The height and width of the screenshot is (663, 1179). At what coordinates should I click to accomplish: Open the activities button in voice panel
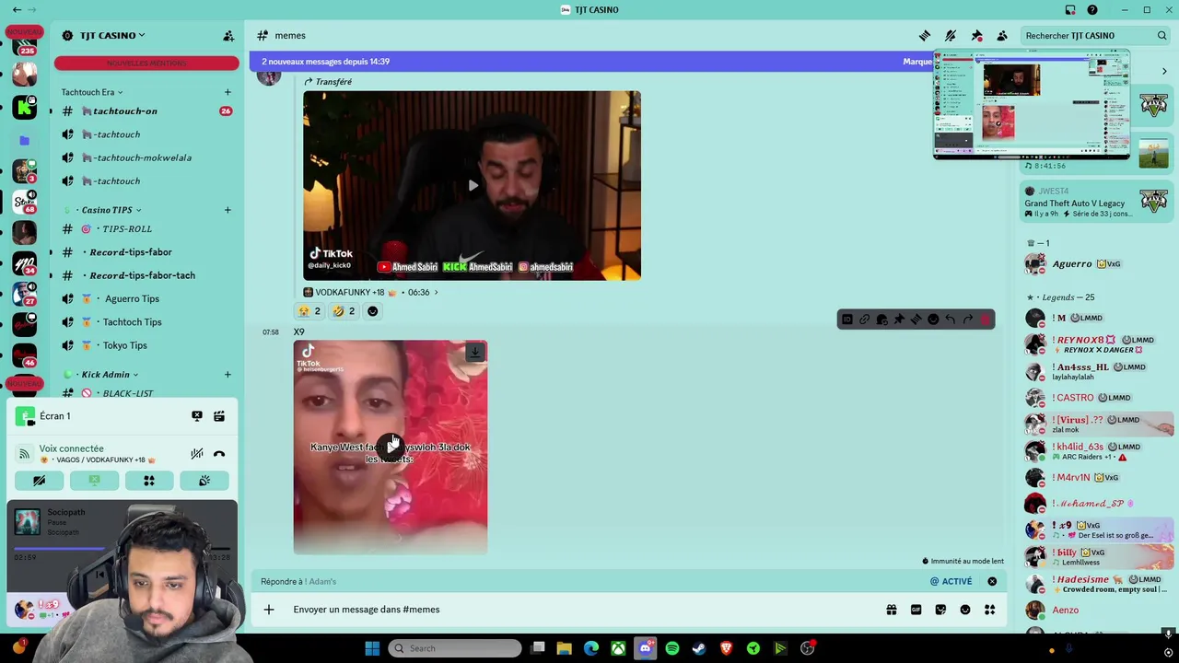[x=149, y=481]
